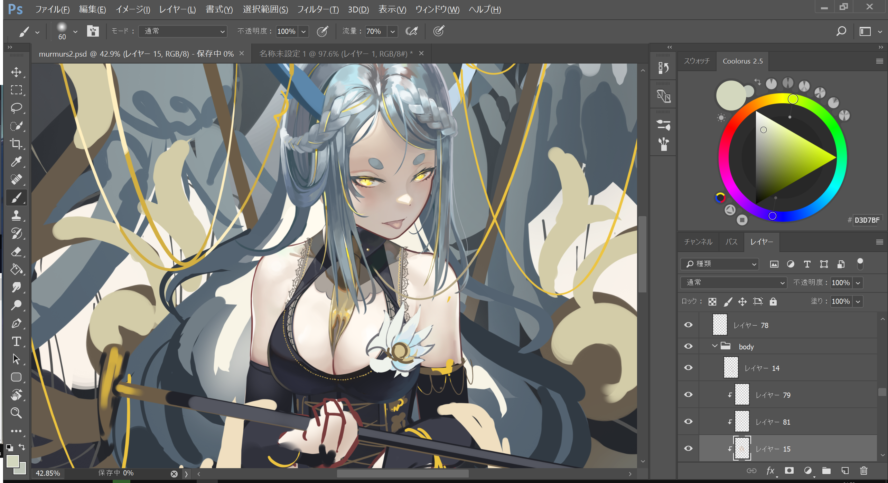Select the Hand tool
Screen dimensions: 888x483
(16, 395)
